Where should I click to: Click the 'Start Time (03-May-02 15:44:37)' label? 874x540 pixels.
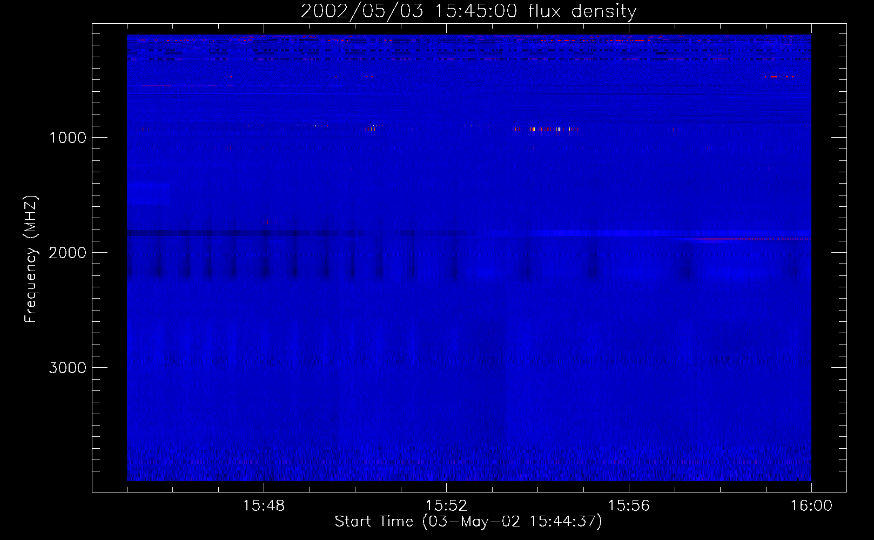(x=468, y=522)
